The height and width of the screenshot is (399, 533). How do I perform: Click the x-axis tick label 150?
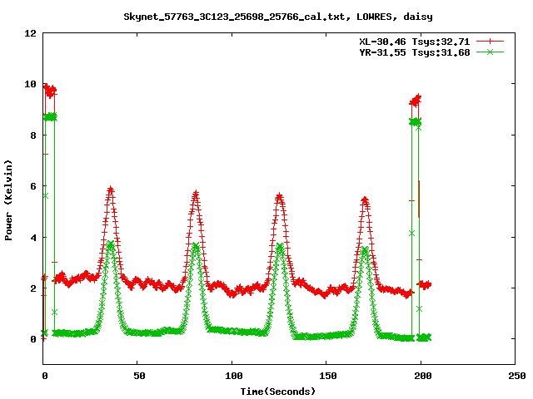tap(327, 376)
